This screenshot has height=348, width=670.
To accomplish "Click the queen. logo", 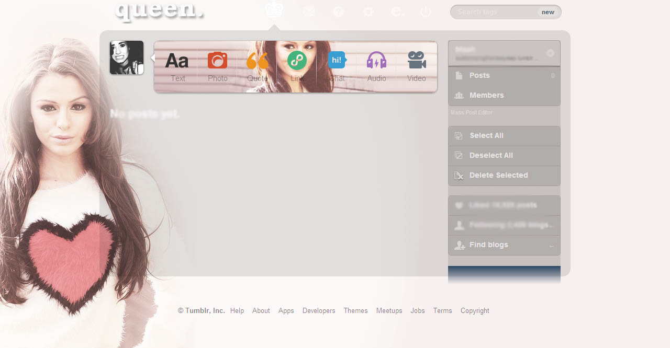I will click(x=159, y=10).
